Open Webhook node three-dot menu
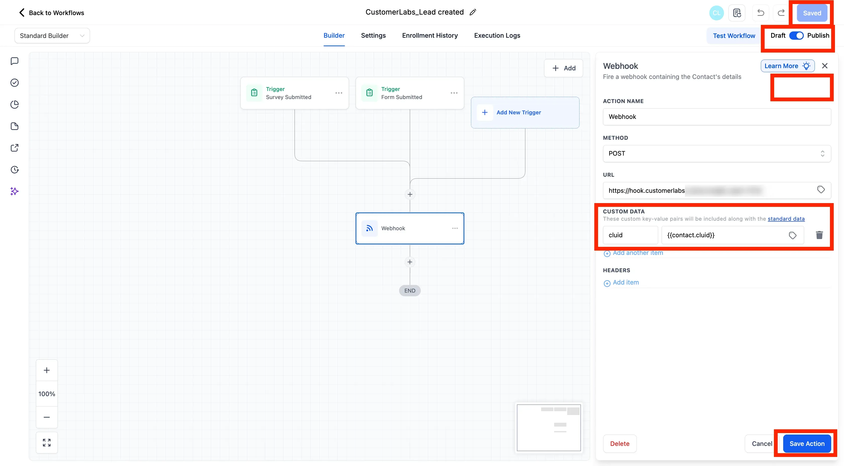Image resolution: width=844 pixels, height=466 pixels. 455,228
